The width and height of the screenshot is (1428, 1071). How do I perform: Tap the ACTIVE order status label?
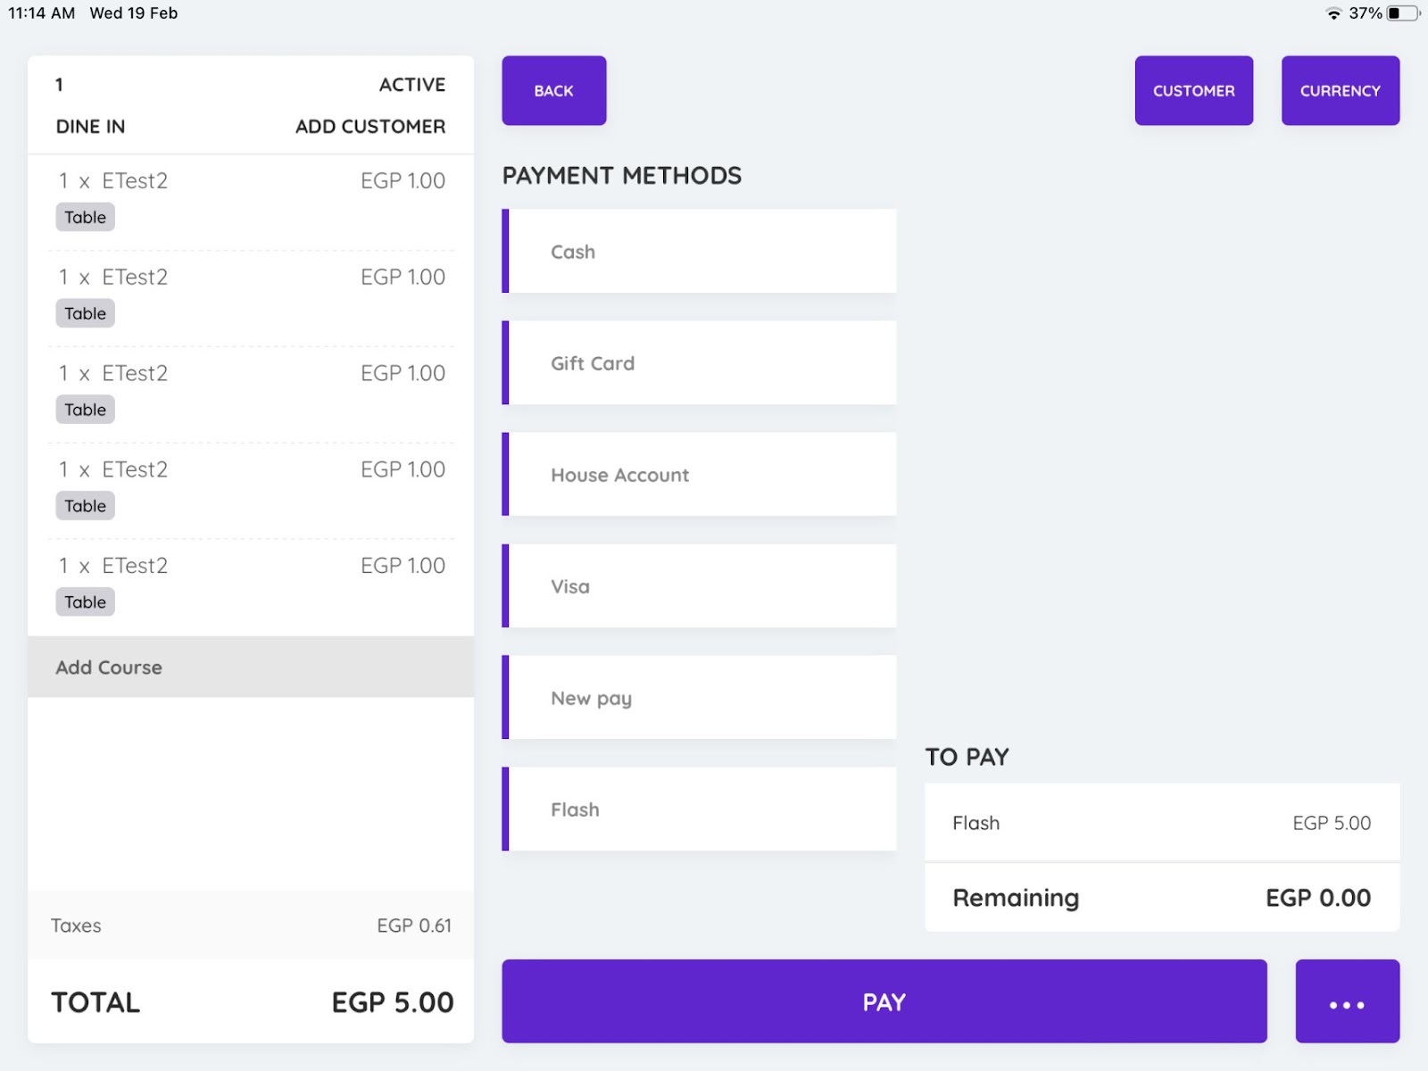[x=412, y=85]
